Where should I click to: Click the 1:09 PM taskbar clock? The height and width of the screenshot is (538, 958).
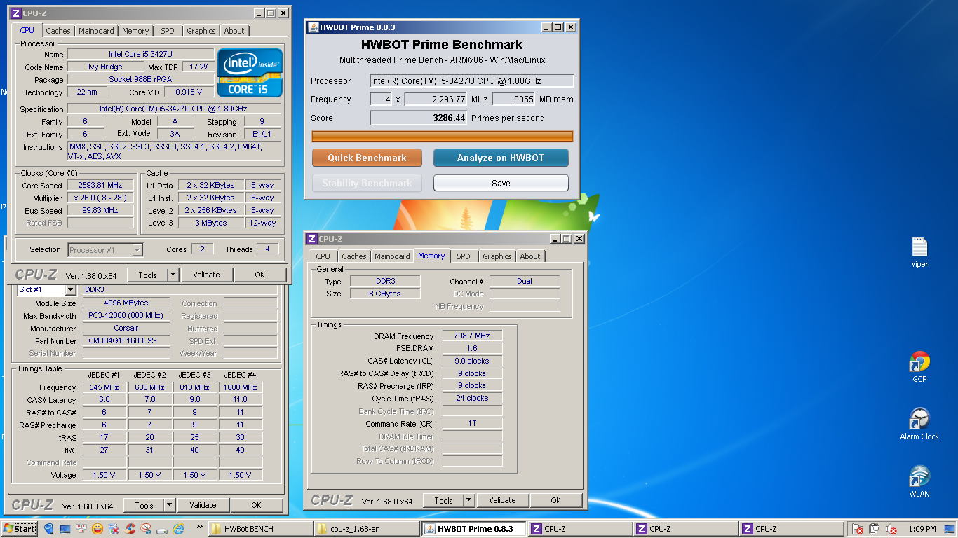[x=922, y=529]
